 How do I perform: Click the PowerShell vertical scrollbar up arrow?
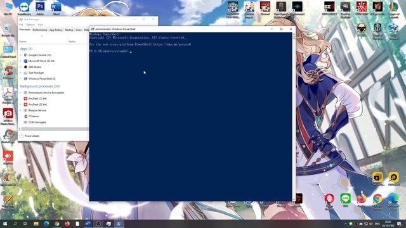tap(294, 34)
